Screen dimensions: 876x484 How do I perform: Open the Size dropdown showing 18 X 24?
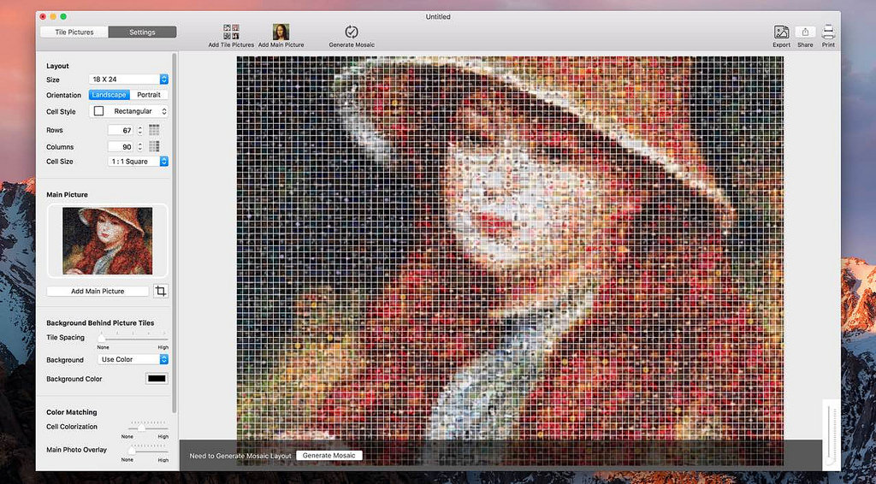tap(129, 80)
